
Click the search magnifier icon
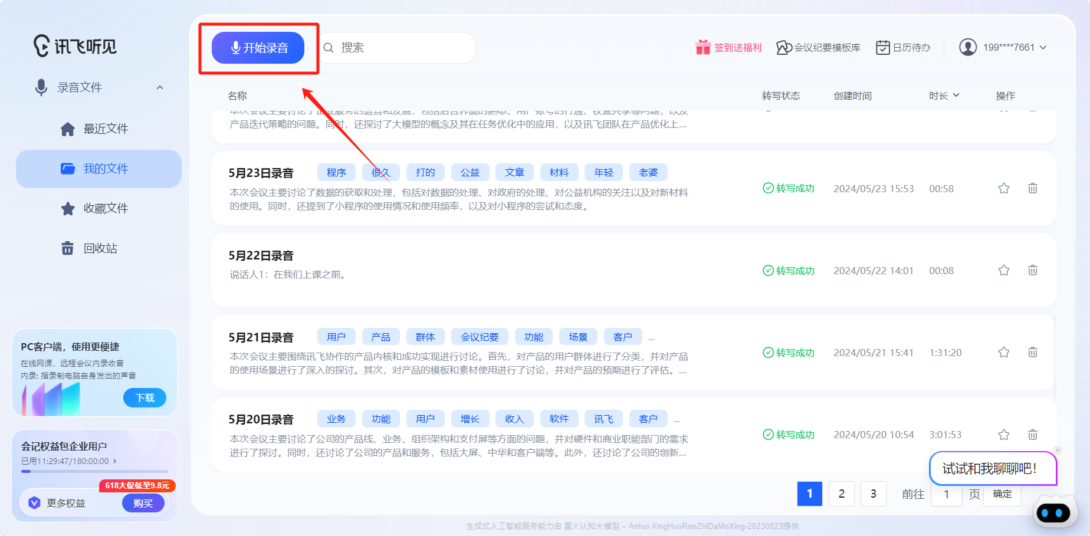[x=329, y=48]
